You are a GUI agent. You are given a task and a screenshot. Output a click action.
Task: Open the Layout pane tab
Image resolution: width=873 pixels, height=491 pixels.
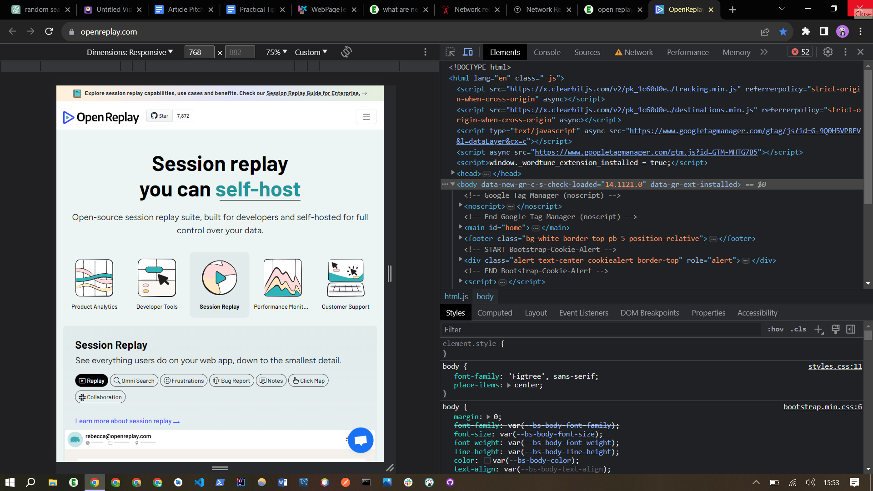pos(536,313)
